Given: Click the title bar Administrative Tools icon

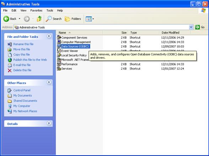Looking at the screenshot, I should click(3, 4).
